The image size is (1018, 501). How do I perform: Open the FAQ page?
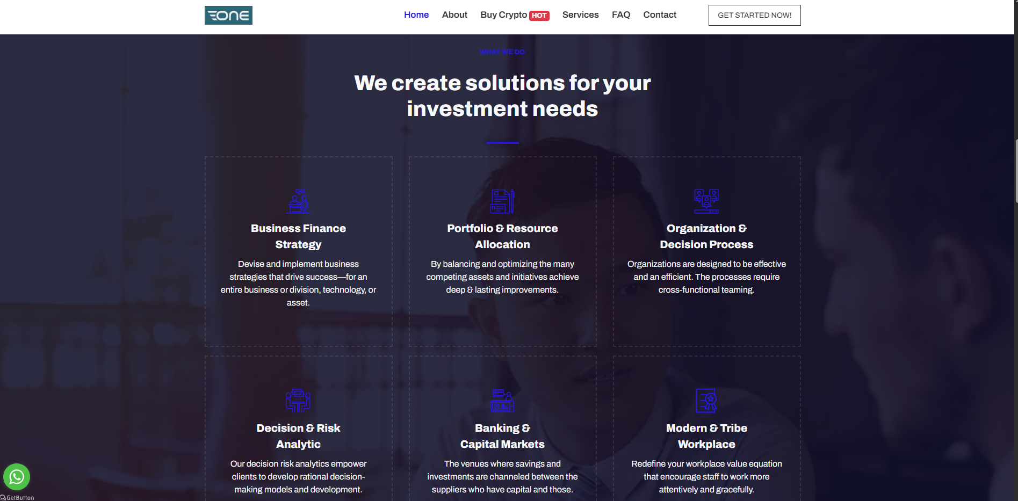620,15
